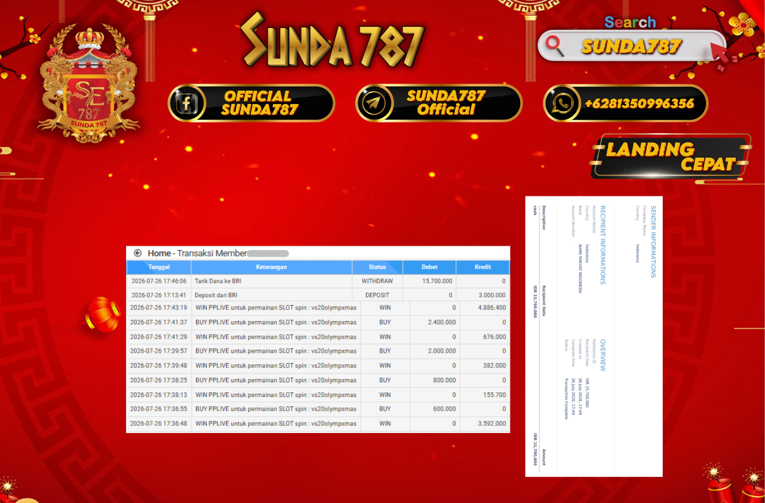765x503 pixels.
Task: Click the 600.000 debet amount
Action: (x=445, y=409)
